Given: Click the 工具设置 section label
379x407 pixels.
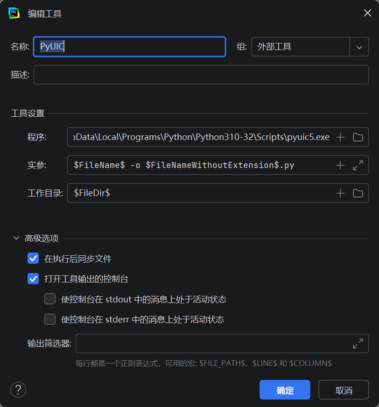Looking at the screenshot, I should pos(28,113).
